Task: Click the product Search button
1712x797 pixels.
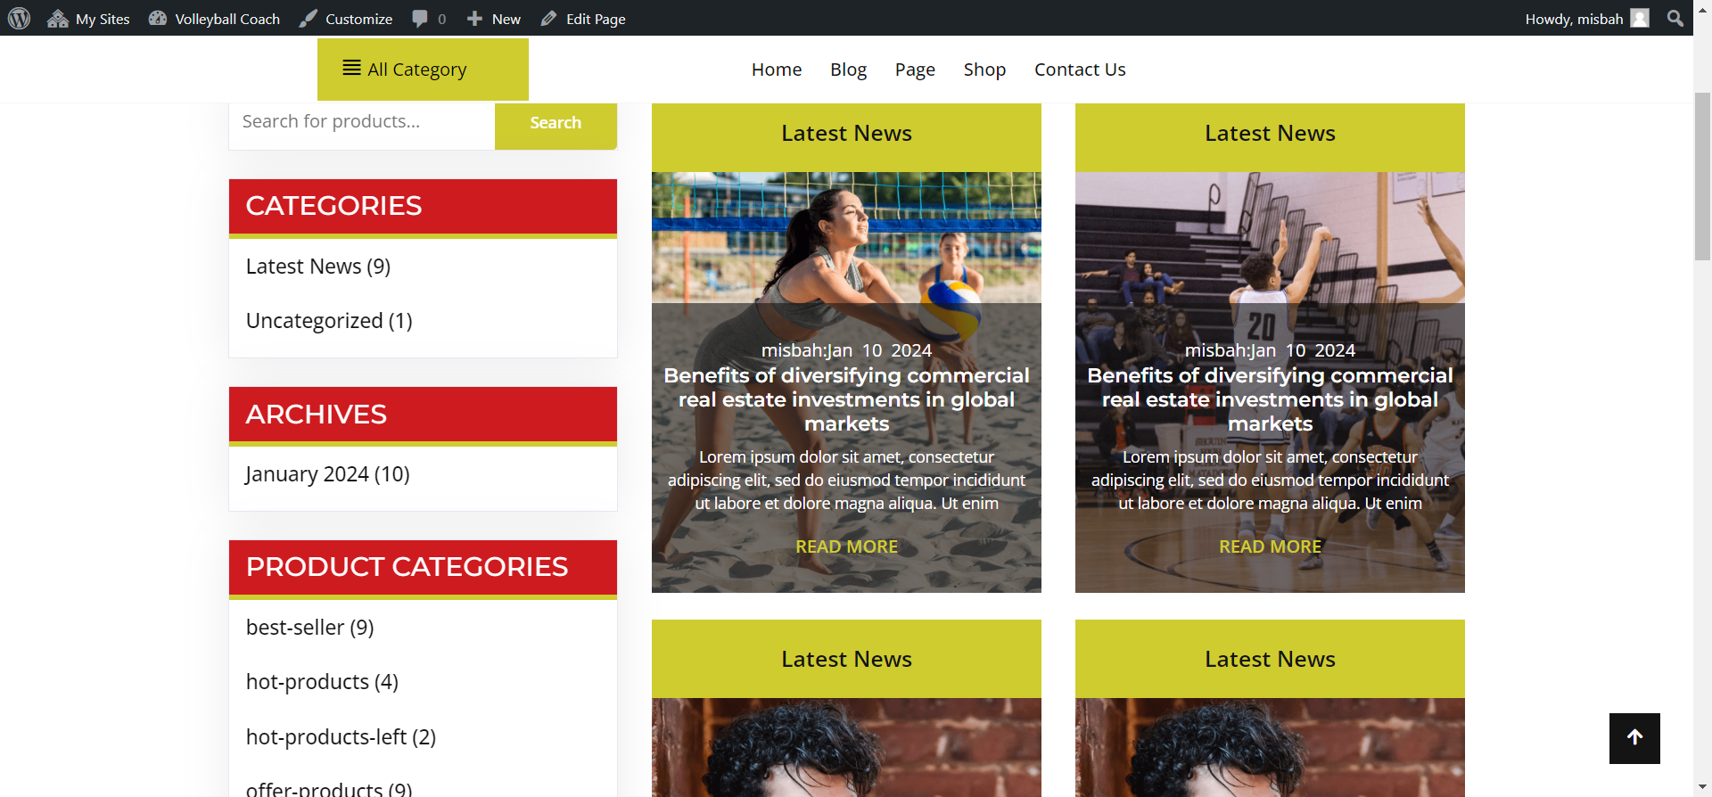Action: (556, 123)
